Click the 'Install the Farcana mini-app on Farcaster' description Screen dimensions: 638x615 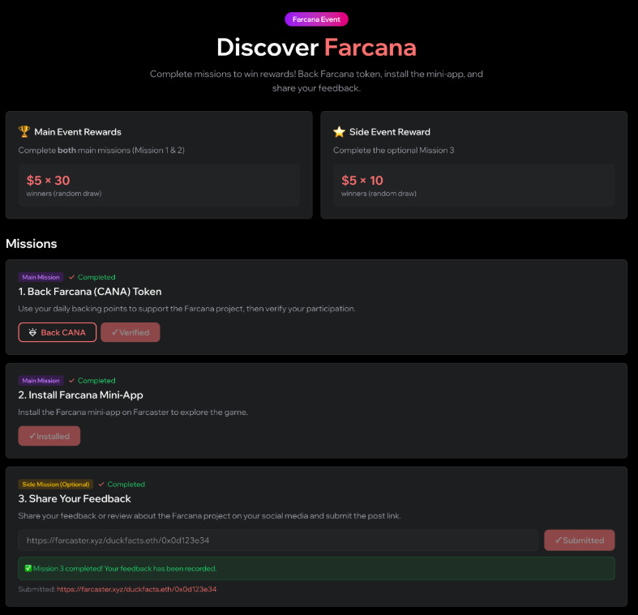pyautogui.click(x=133, y=412)
